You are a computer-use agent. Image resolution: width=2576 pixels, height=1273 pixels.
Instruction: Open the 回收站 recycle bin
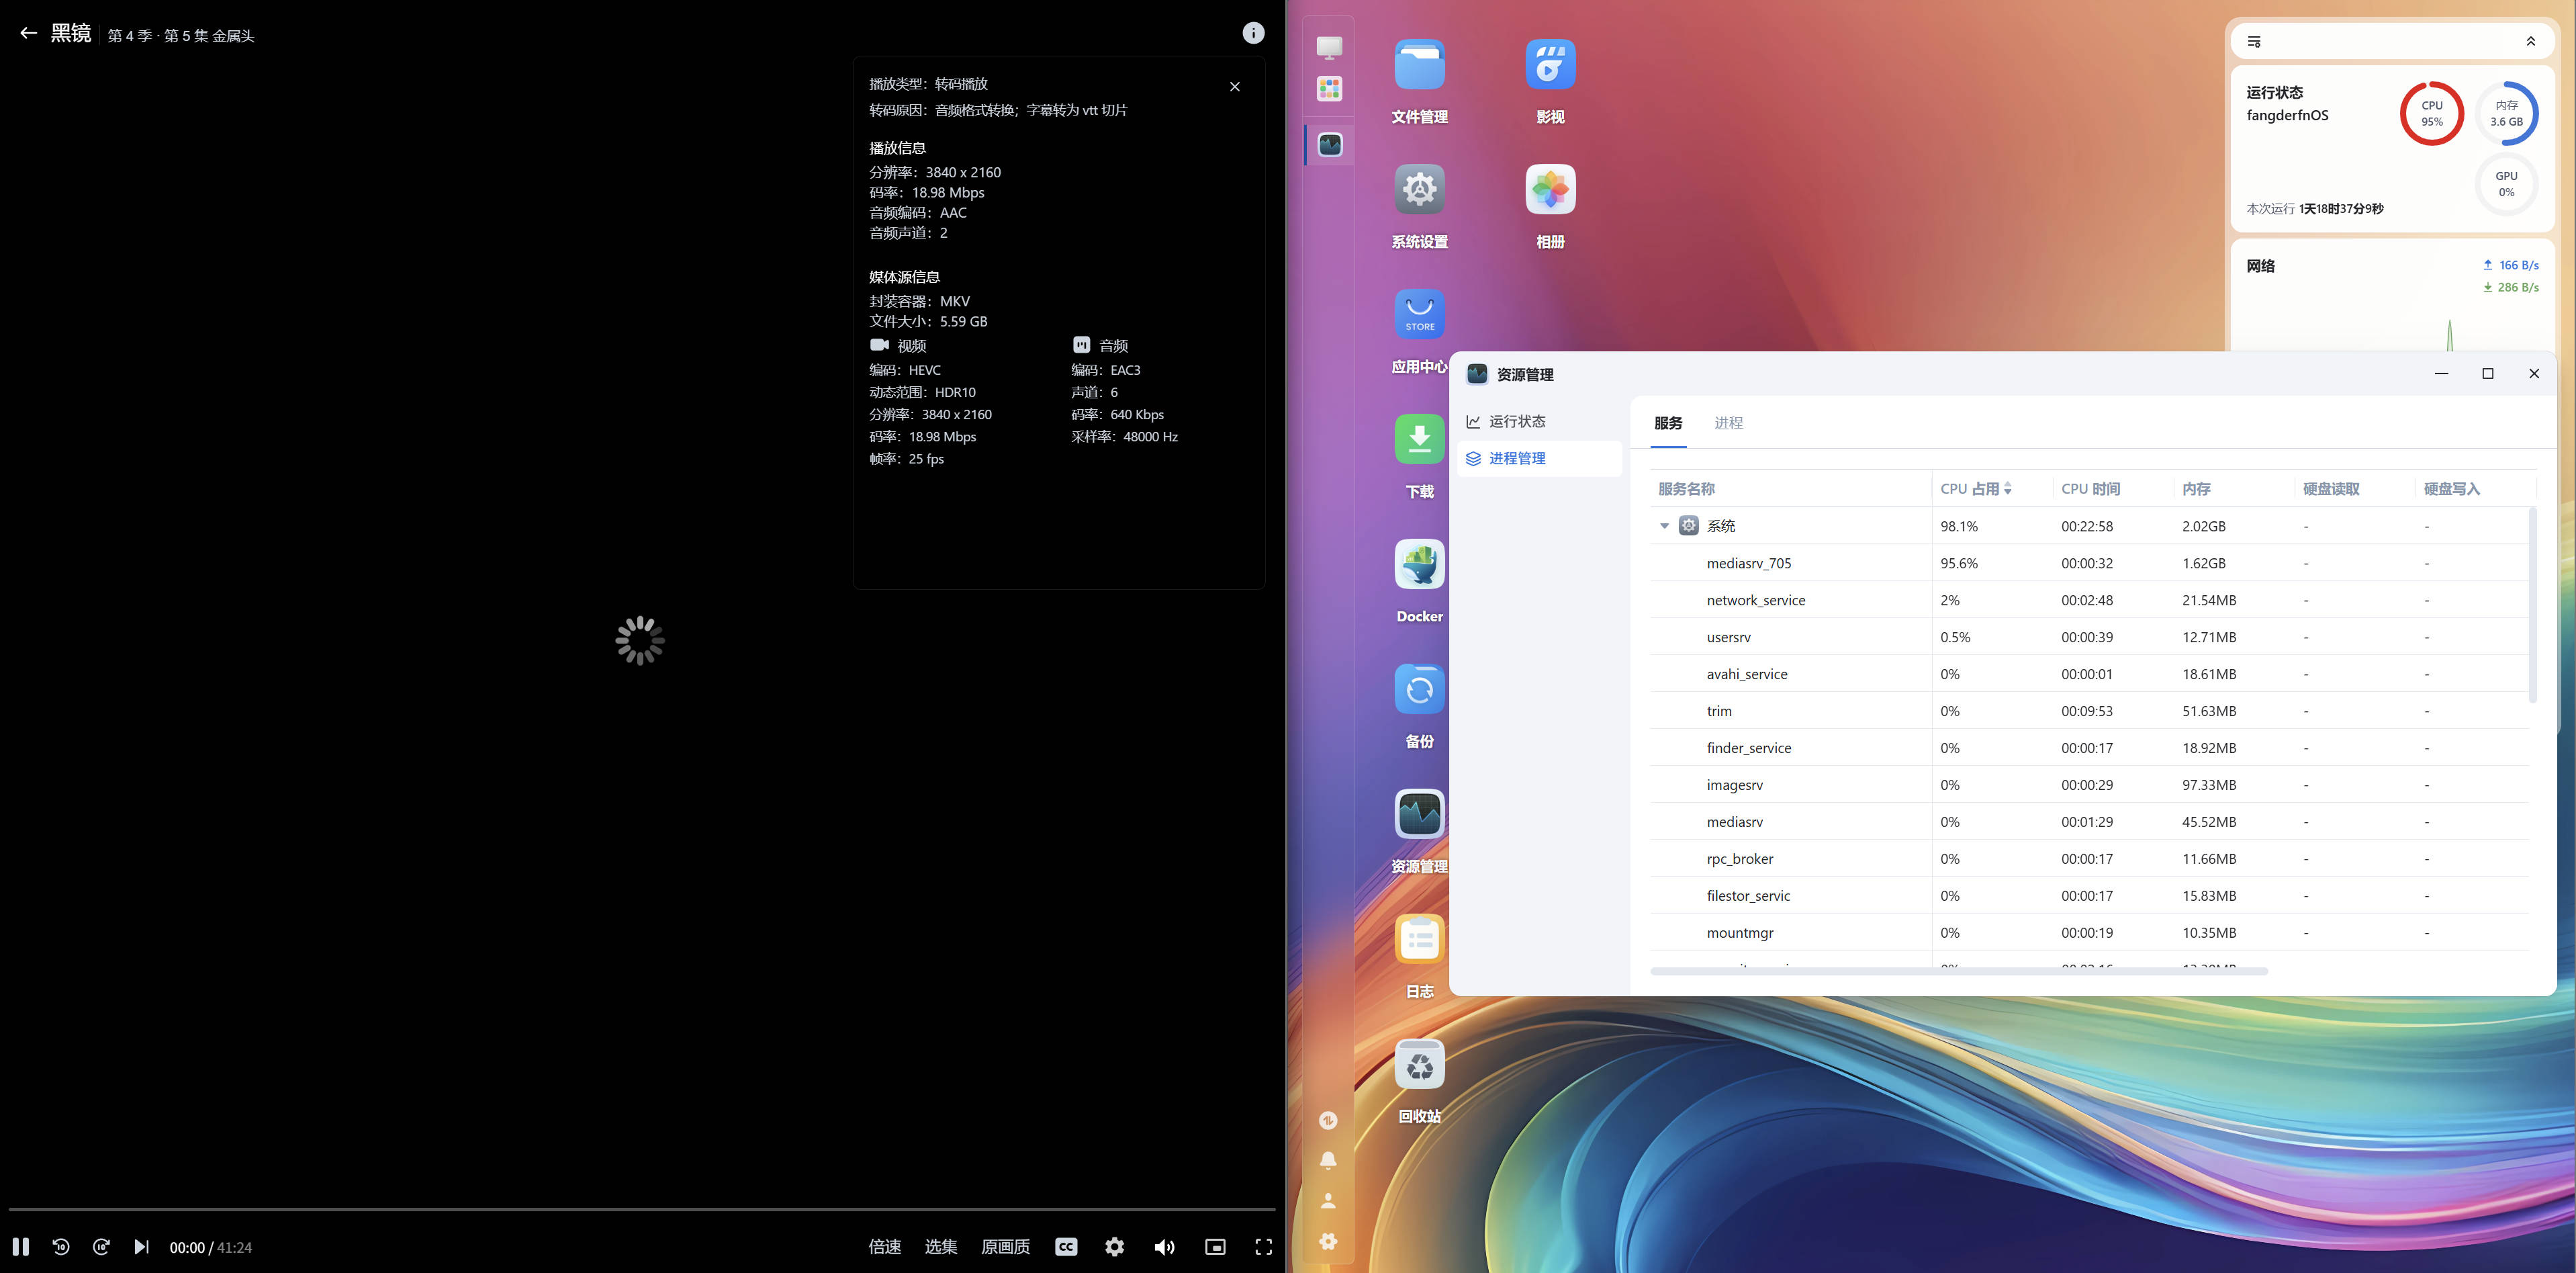[x=1419, y=1063]
